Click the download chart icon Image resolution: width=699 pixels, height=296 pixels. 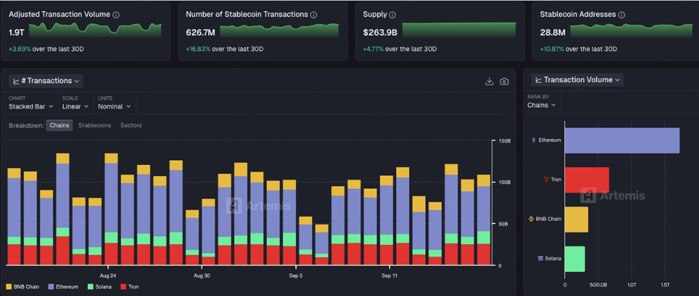(x=489, y=82)
